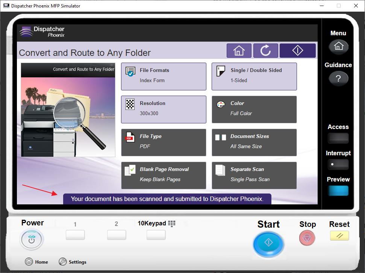
Task: Open the Blank Page Removal tile
Action: (164, 175)
